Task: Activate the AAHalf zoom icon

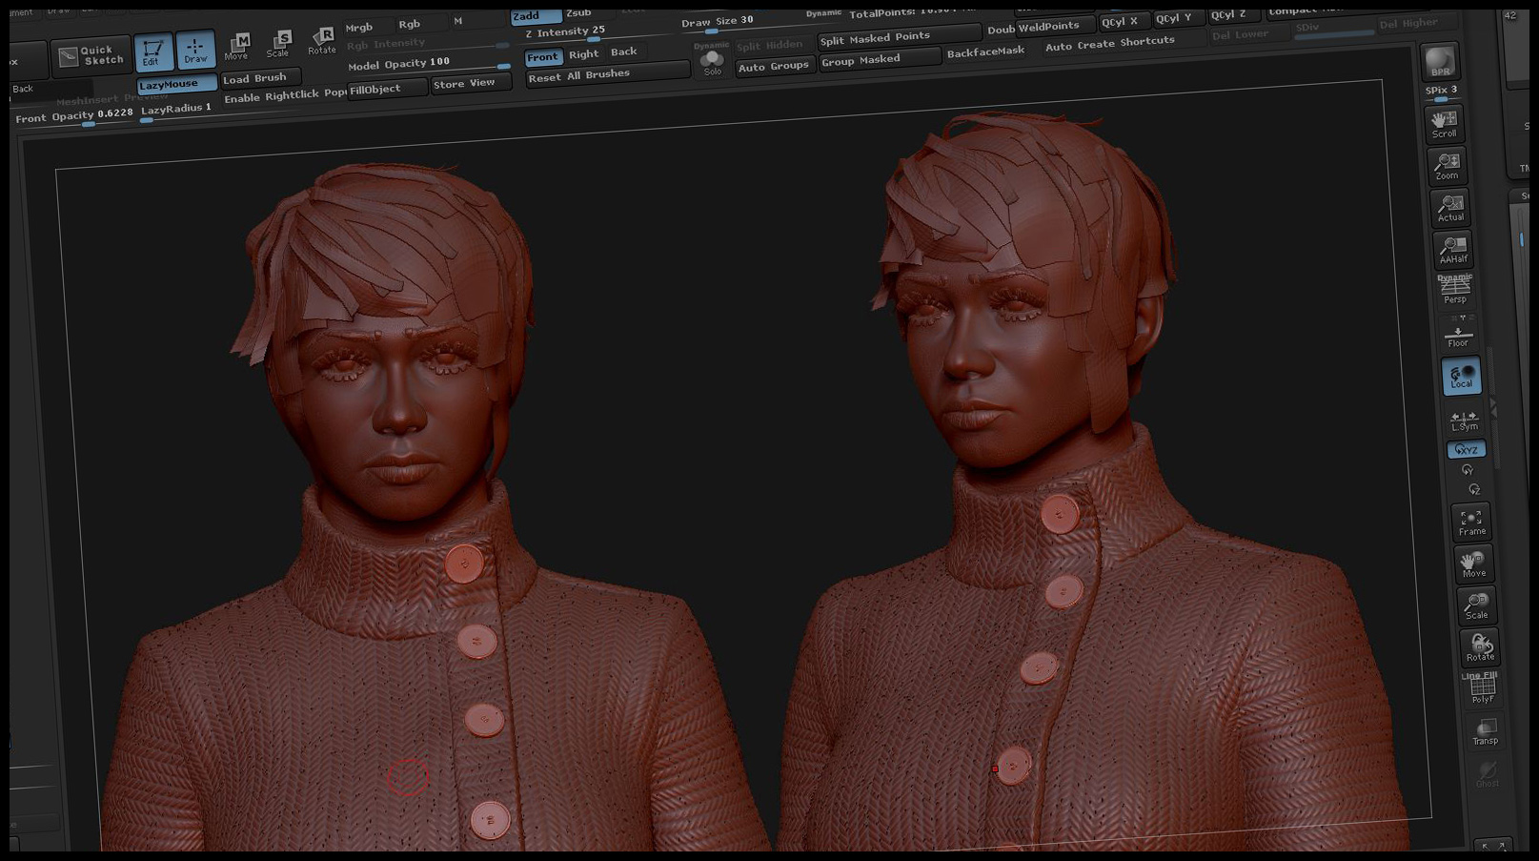Action: 1453,249
